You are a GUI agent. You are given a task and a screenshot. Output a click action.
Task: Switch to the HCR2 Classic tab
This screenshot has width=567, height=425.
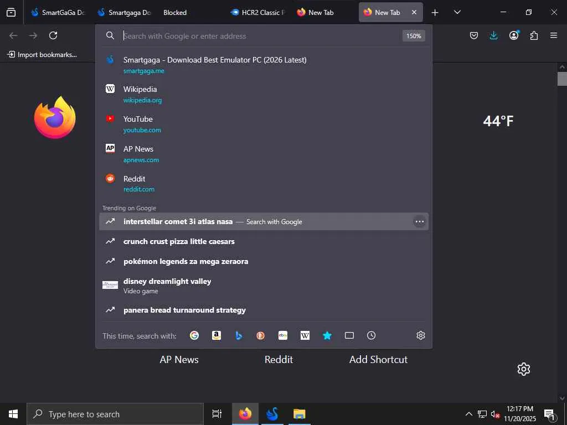257,12
